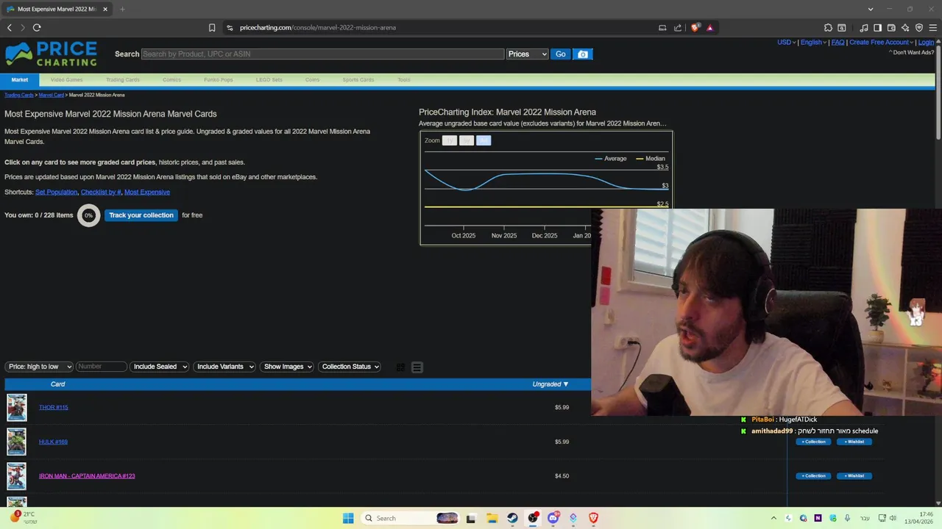Click Iron Man Captain America card thumbnail
Screen dimensions: 942x529
(x=17, y=476)
